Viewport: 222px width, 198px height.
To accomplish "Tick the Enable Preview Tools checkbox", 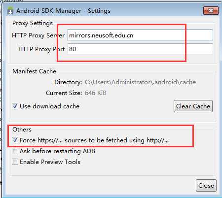I will [x=15, y=162].
